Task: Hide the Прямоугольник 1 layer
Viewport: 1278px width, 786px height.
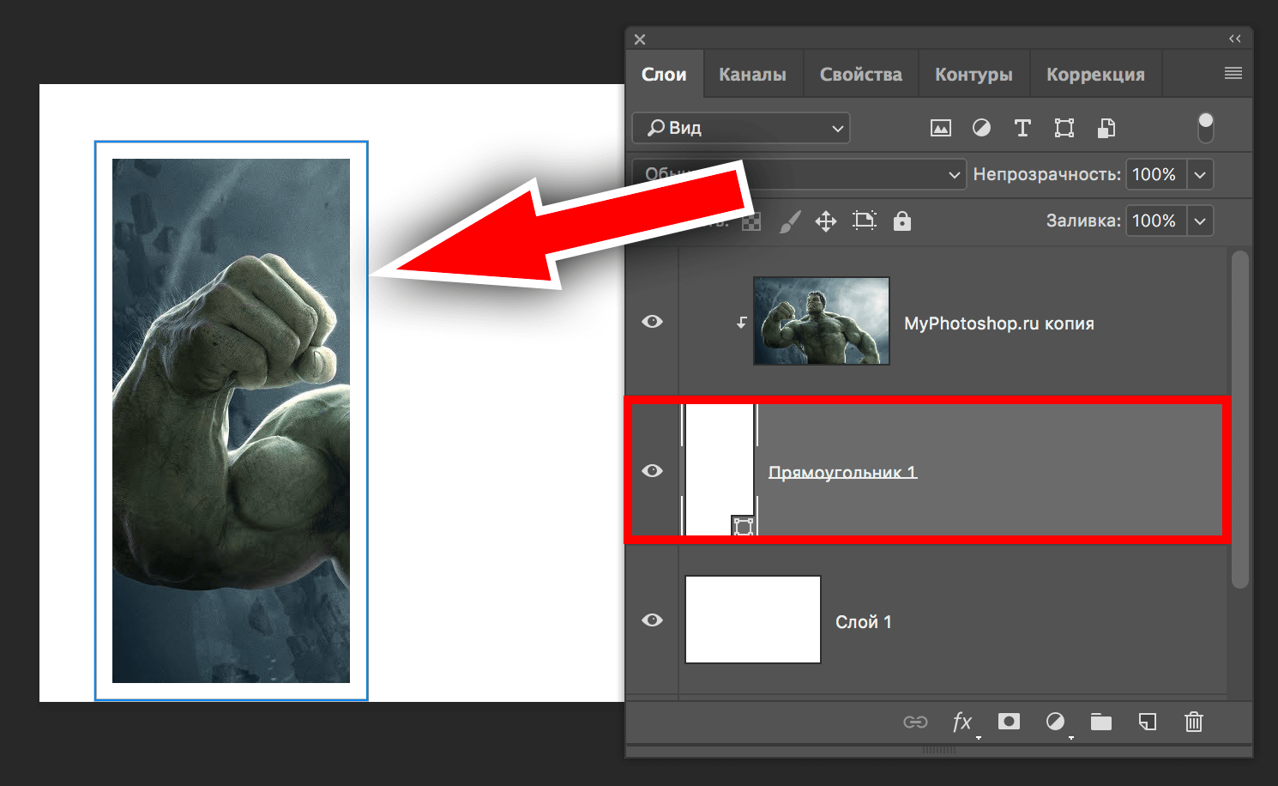Action: point(652,471)
